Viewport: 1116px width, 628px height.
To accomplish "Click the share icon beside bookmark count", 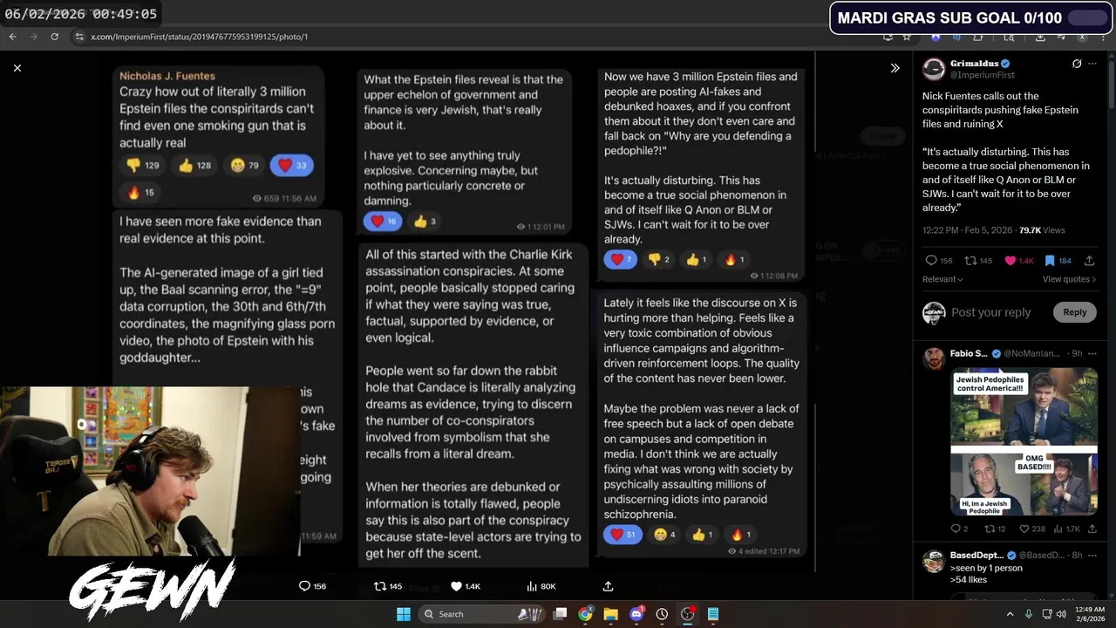I will point(1091,261).
